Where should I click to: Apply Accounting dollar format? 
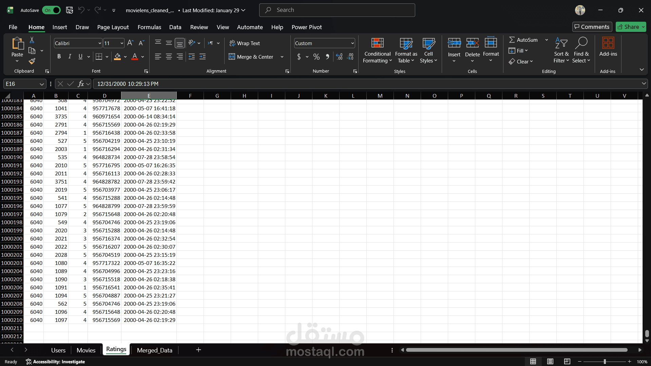(299, 57)
